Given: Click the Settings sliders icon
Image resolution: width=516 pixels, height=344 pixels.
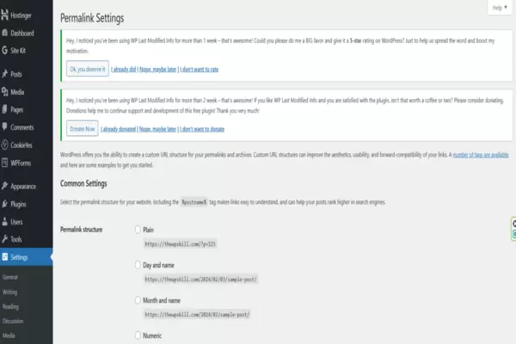Looking at the screenshot, I should click(4, 257).
